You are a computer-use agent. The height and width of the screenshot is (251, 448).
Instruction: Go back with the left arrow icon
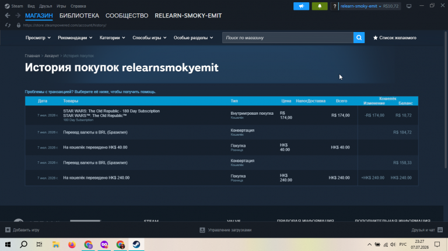point(8,15)
